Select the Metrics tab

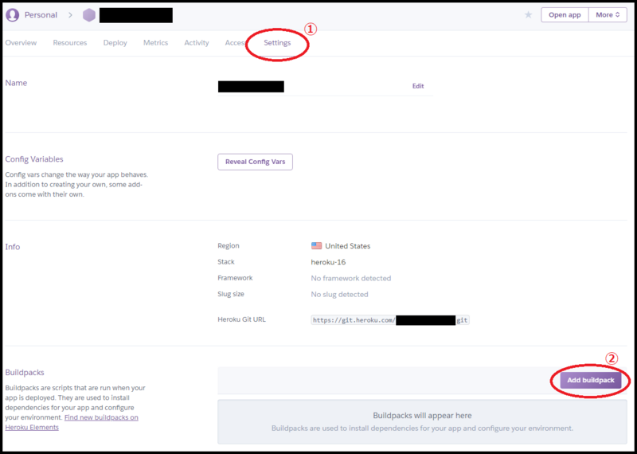click(x=155, y=43)
